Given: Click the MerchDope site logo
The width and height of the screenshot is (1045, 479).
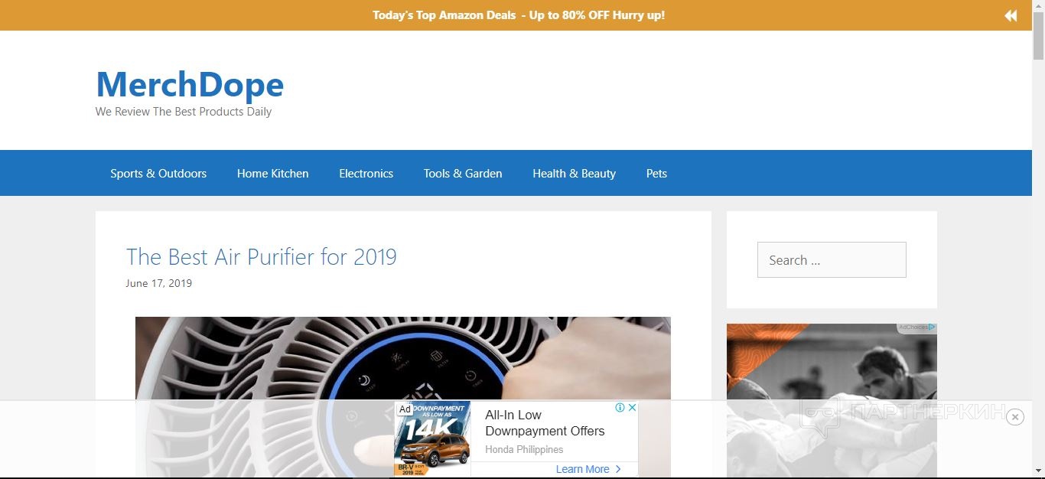Looking at the screenshot, I should point(190,84).
